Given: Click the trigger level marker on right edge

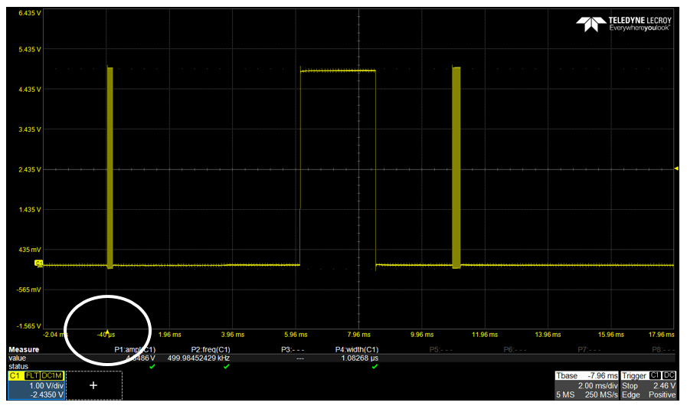Looking at the screenshot, I should pos(676,169).
